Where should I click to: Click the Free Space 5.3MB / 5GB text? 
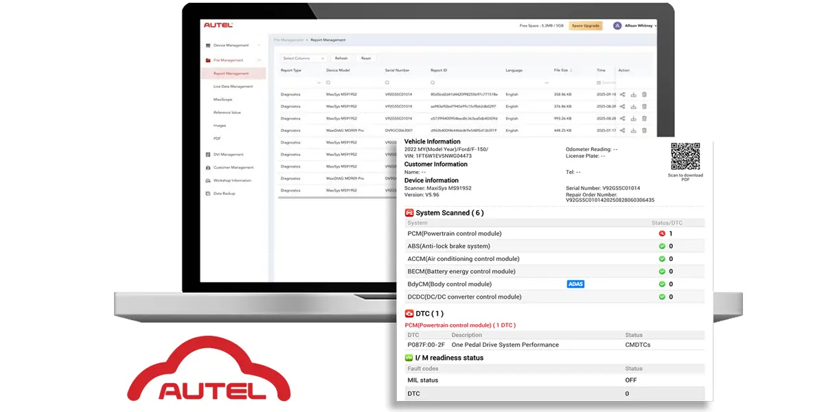542,25
